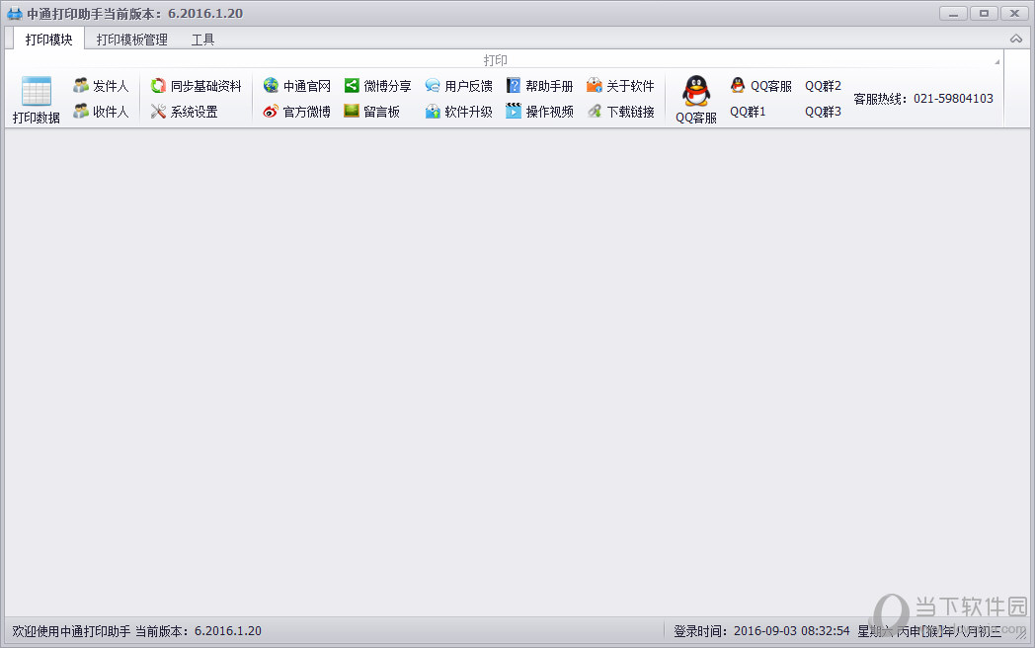Click 下载链接 link icon

coord(595,111)
